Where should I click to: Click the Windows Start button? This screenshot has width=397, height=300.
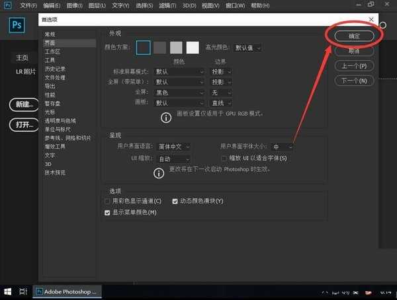coord(8,291)
